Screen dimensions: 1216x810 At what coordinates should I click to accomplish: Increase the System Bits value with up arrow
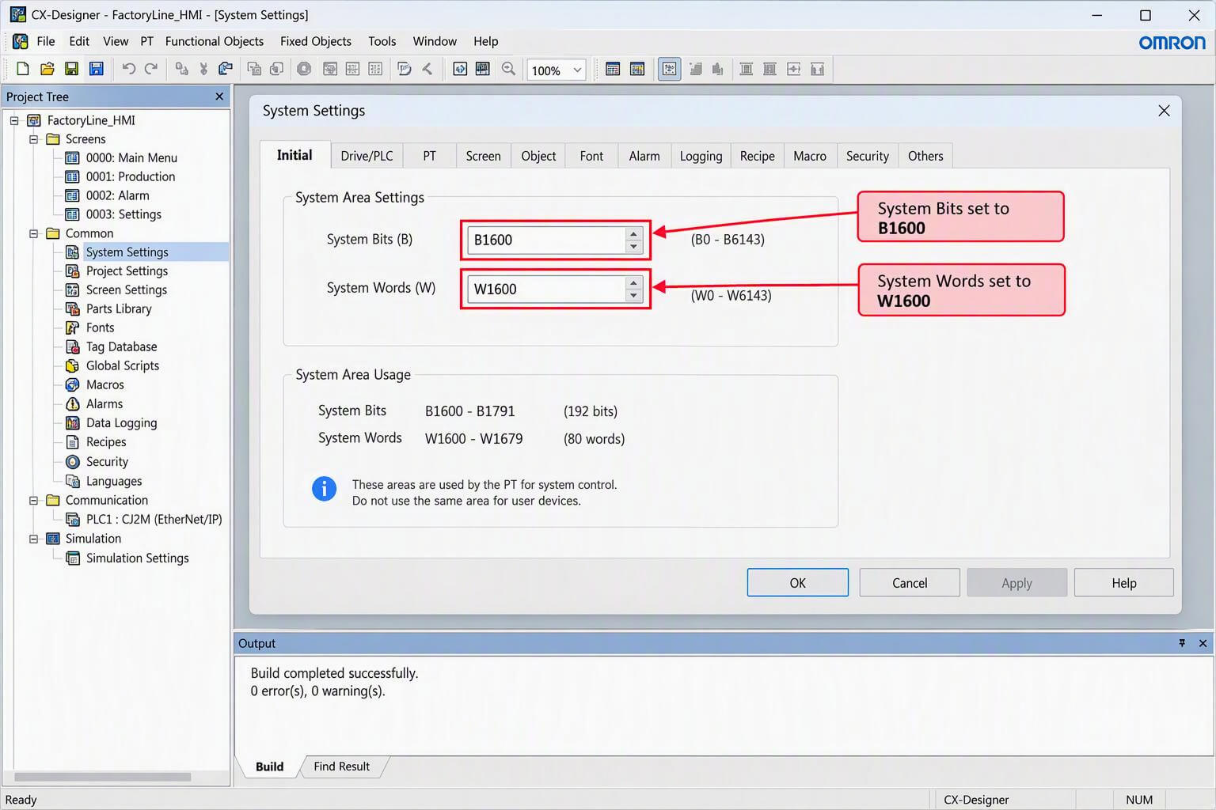[633, 234]
